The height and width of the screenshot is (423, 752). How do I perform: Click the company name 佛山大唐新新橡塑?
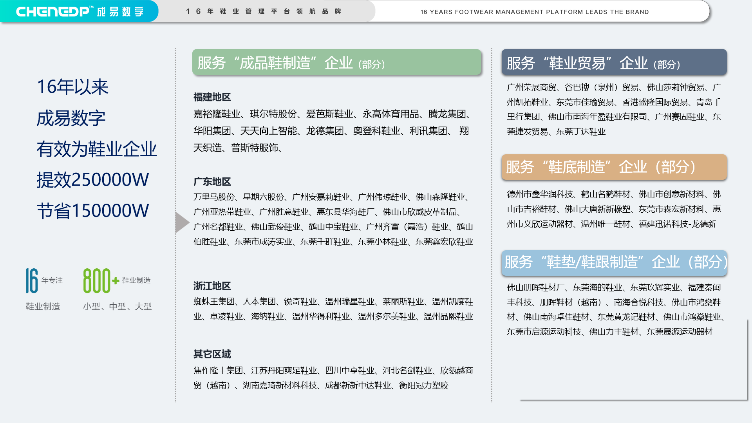[597, 209]
